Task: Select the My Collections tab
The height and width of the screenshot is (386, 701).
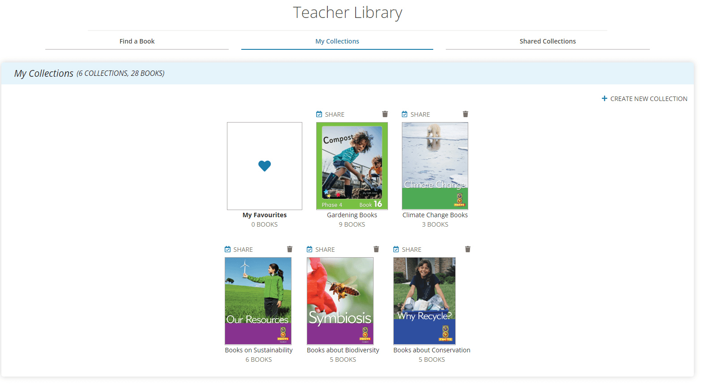Action: tap(337, 41)
